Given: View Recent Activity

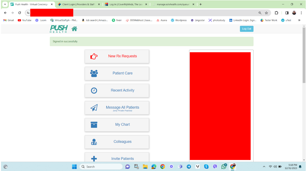Looking at the screenshot, I should point(117,91).
